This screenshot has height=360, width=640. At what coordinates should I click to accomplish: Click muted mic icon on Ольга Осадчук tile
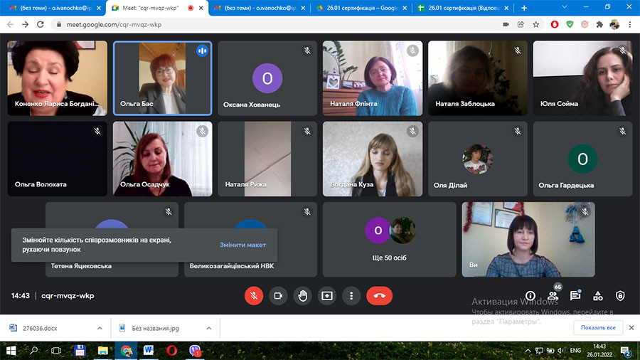(203, 131)
